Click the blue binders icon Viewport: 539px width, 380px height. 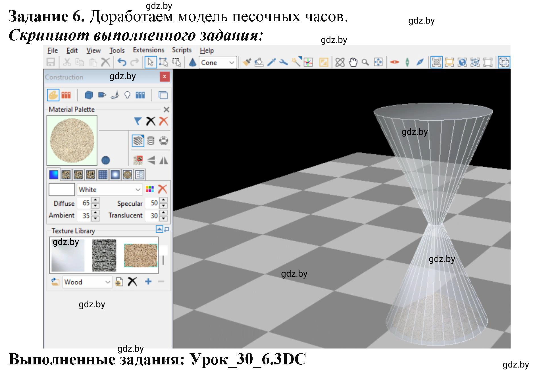point(140,95)
